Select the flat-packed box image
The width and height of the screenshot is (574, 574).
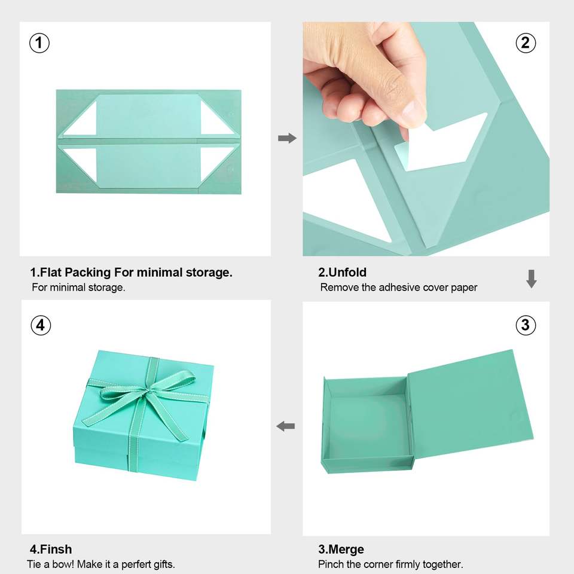[x=149, y=141]
